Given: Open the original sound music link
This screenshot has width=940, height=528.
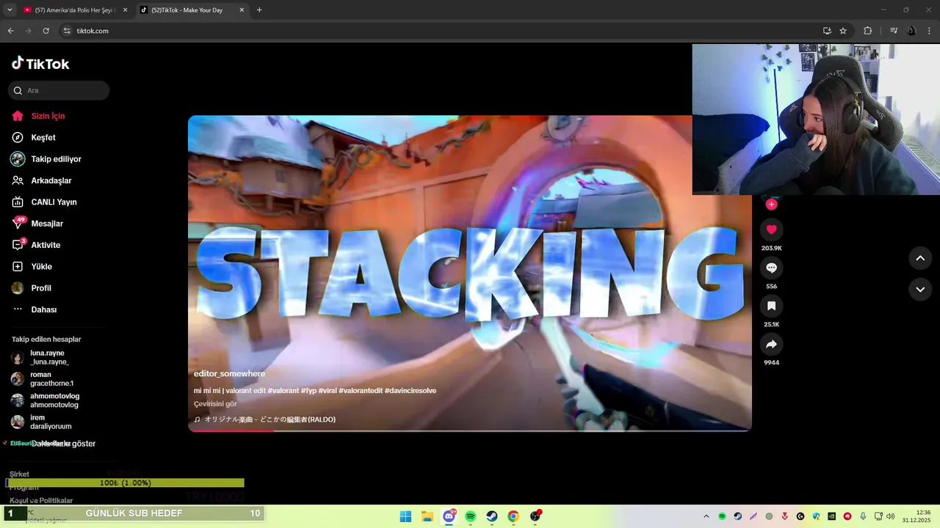Looking at the screenshot, I should coord(265,419).
